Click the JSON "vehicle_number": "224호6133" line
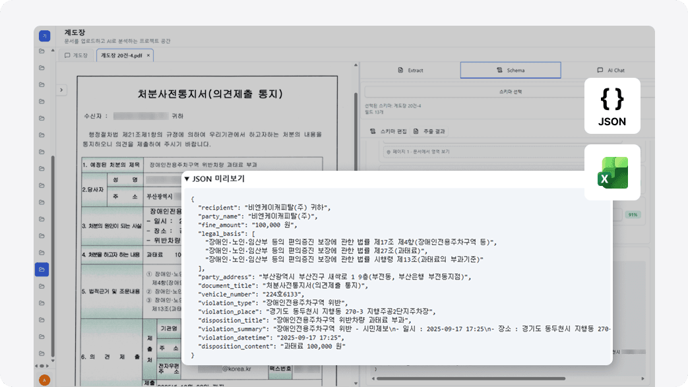This screenshot has height=387, width=688. (x=251, y=295)
